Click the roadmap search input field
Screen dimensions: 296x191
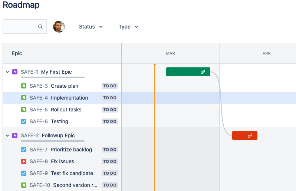pyautogui.click(x=25, y=27)
